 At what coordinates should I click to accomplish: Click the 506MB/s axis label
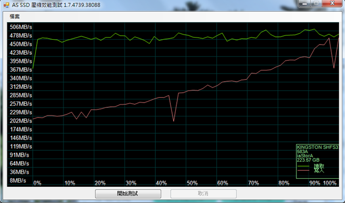point(21,27)
